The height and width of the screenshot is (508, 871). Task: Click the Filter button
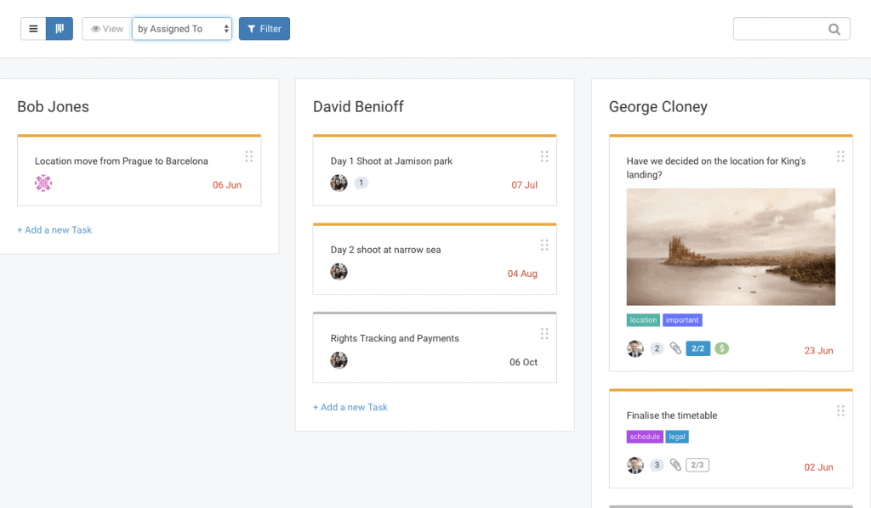pos(265,29)
